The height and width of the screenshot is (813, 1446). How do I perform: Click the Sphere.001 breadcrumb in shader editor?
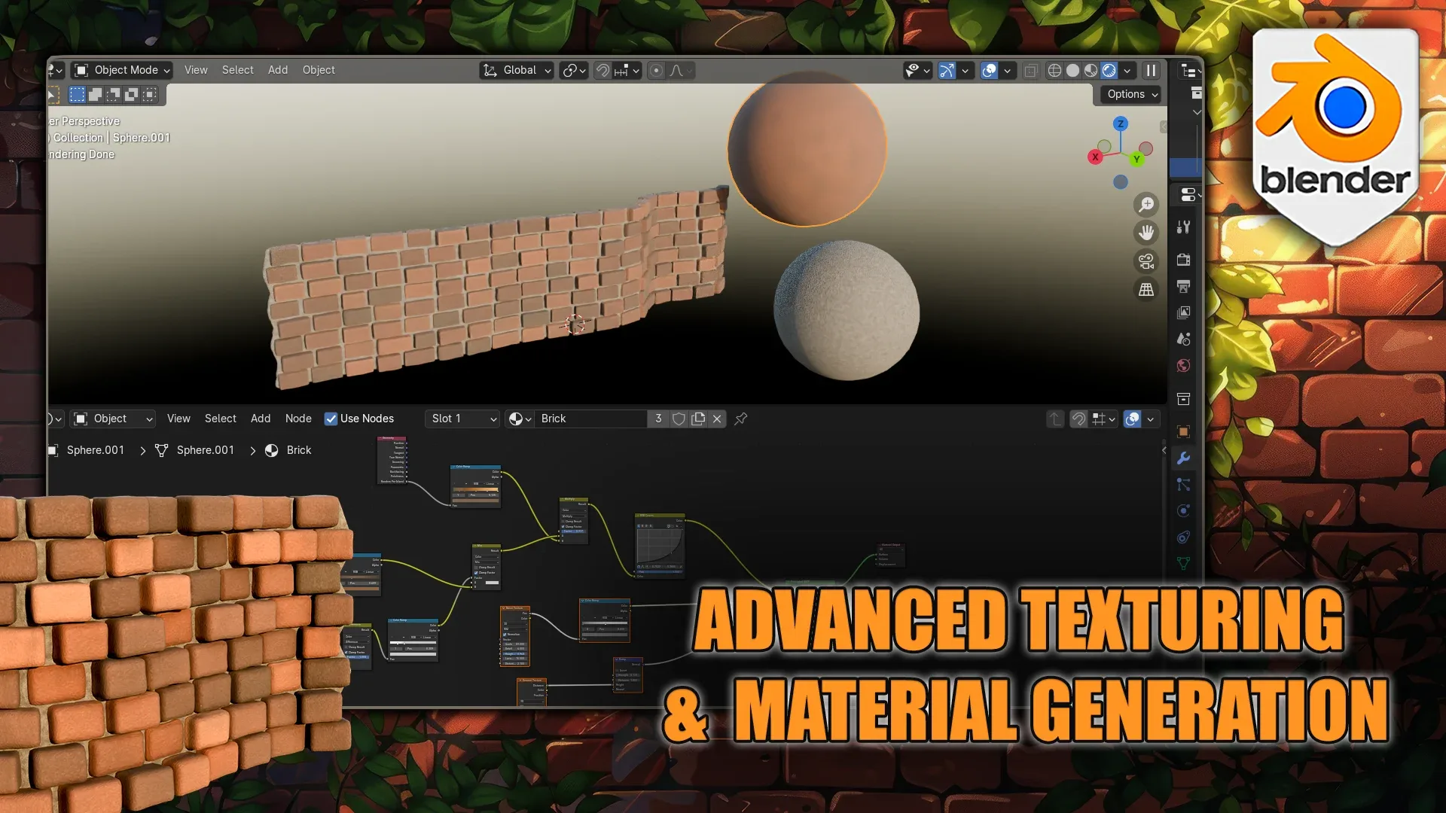coord(96,449)
